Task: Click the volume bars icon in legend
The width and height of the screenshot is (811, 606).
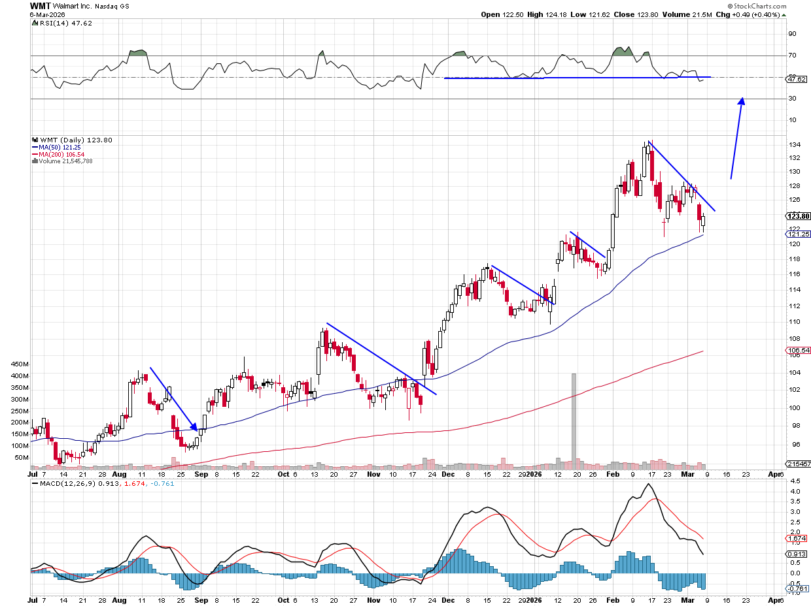Action: tap(34, 161)
